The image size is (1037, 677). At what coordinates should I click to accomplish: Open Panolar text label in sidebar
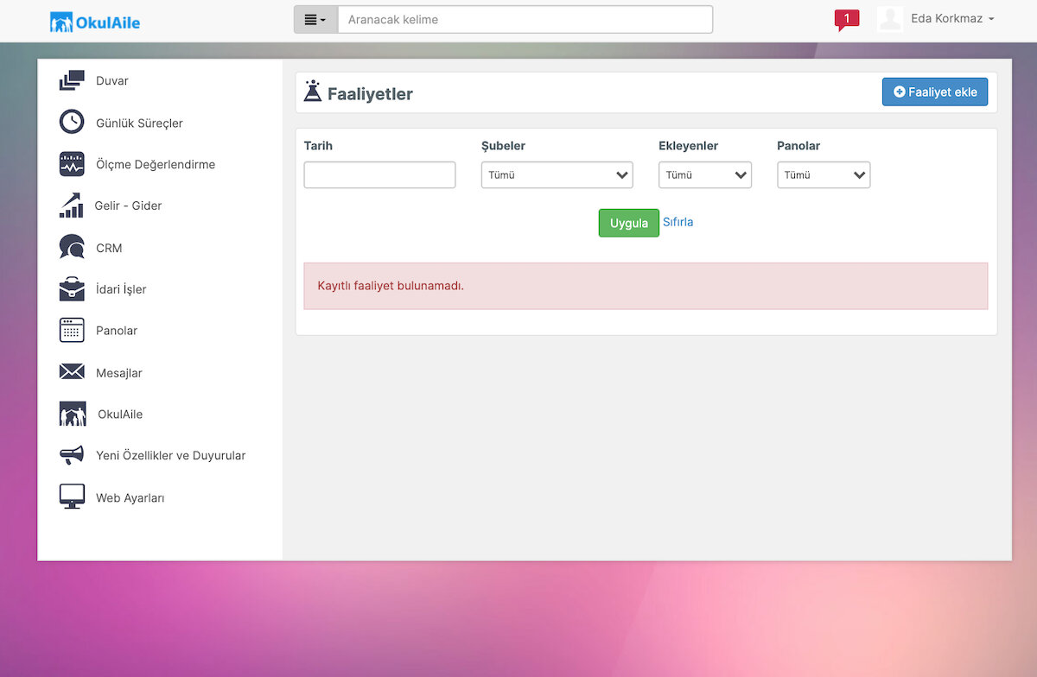coord(117,331)
